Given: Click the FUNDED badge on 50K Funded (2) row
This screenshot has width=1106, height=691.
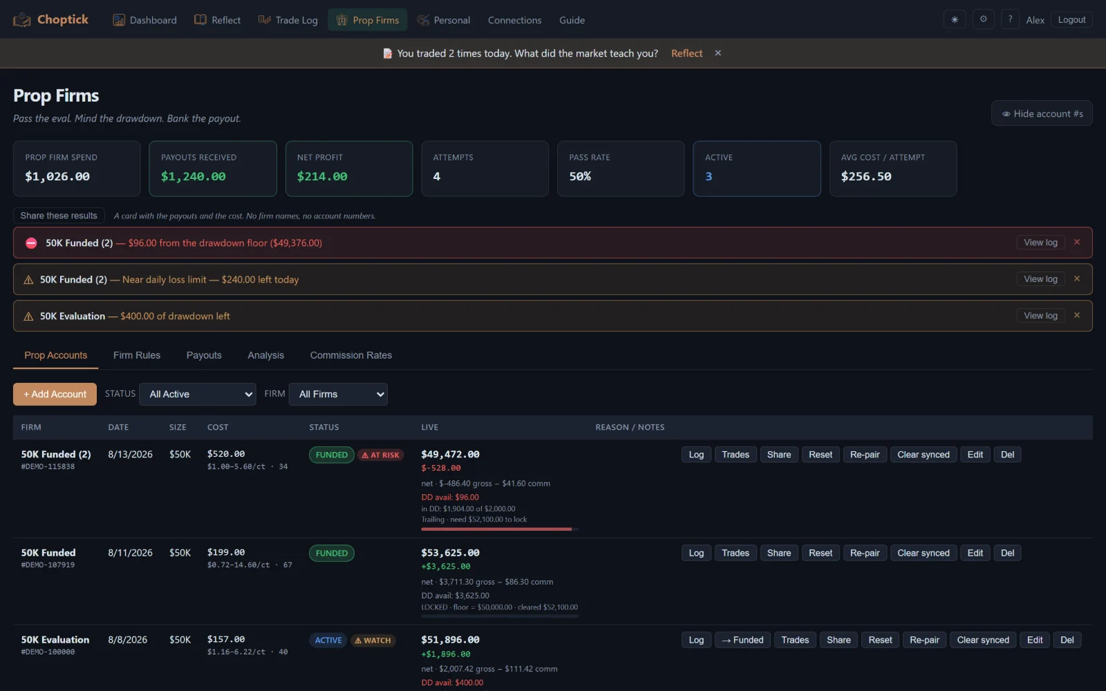Looking at the screenshot, I should (x=332, y=455).
